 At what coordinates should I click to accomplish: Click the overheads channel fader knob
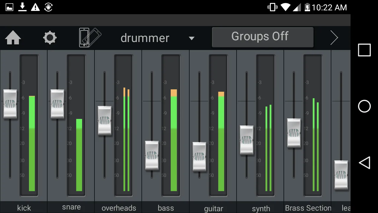point(105,121)
